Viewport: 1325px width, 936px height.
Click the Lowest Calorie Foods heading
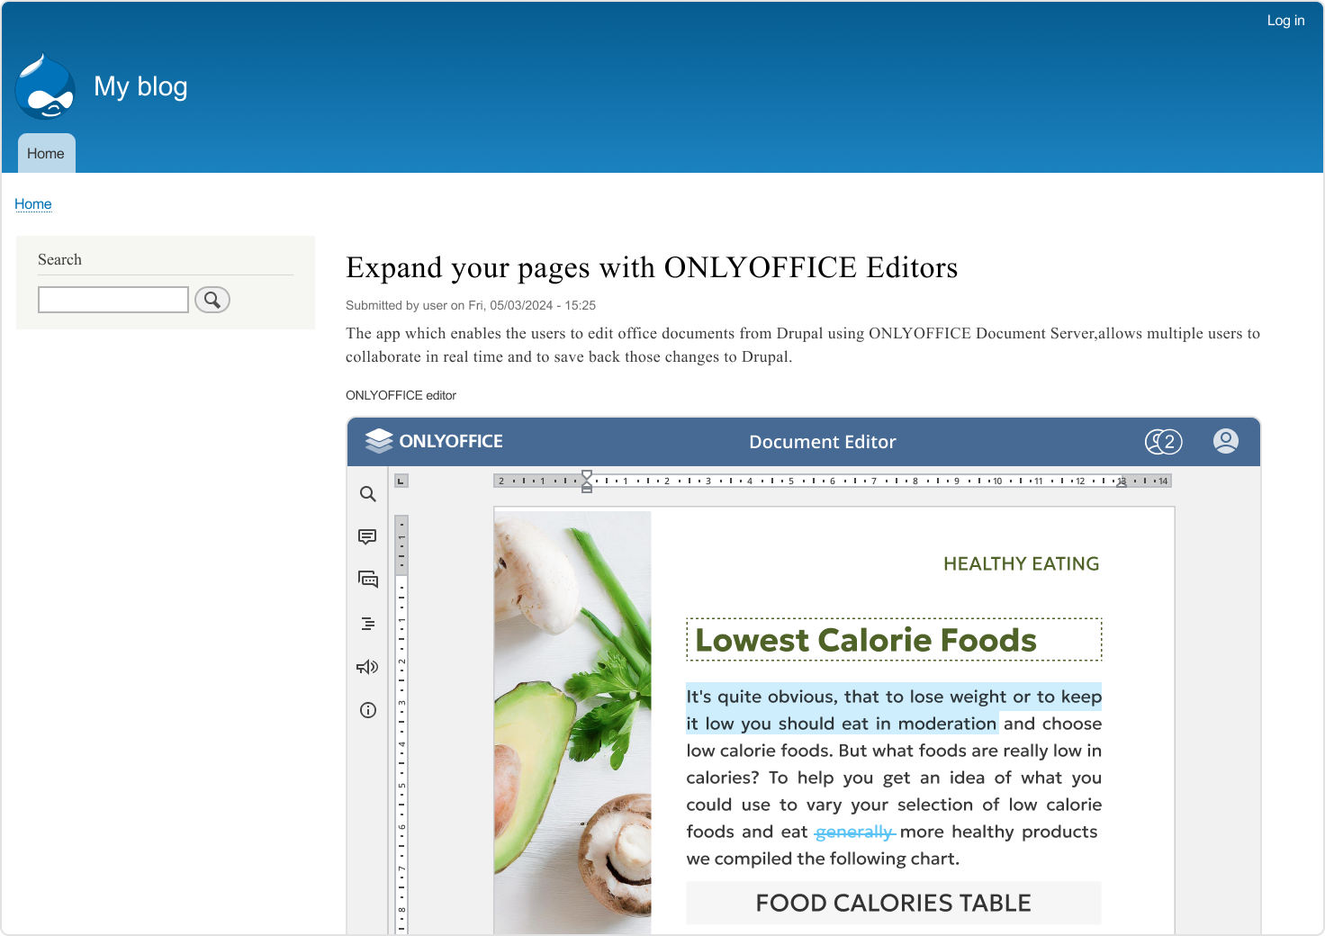point(866,640)
